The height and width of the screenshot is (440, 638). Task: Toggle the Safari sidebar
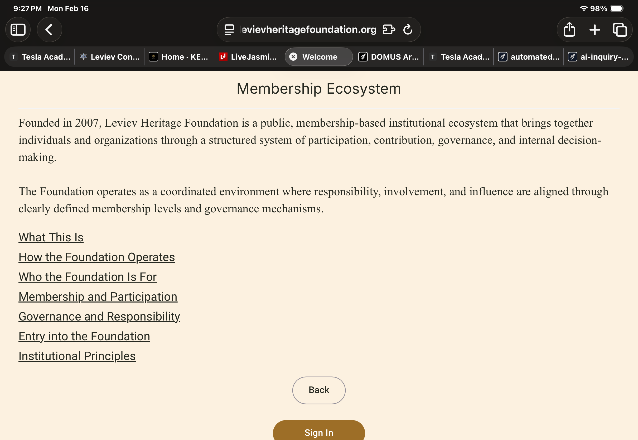coord(18,30)
